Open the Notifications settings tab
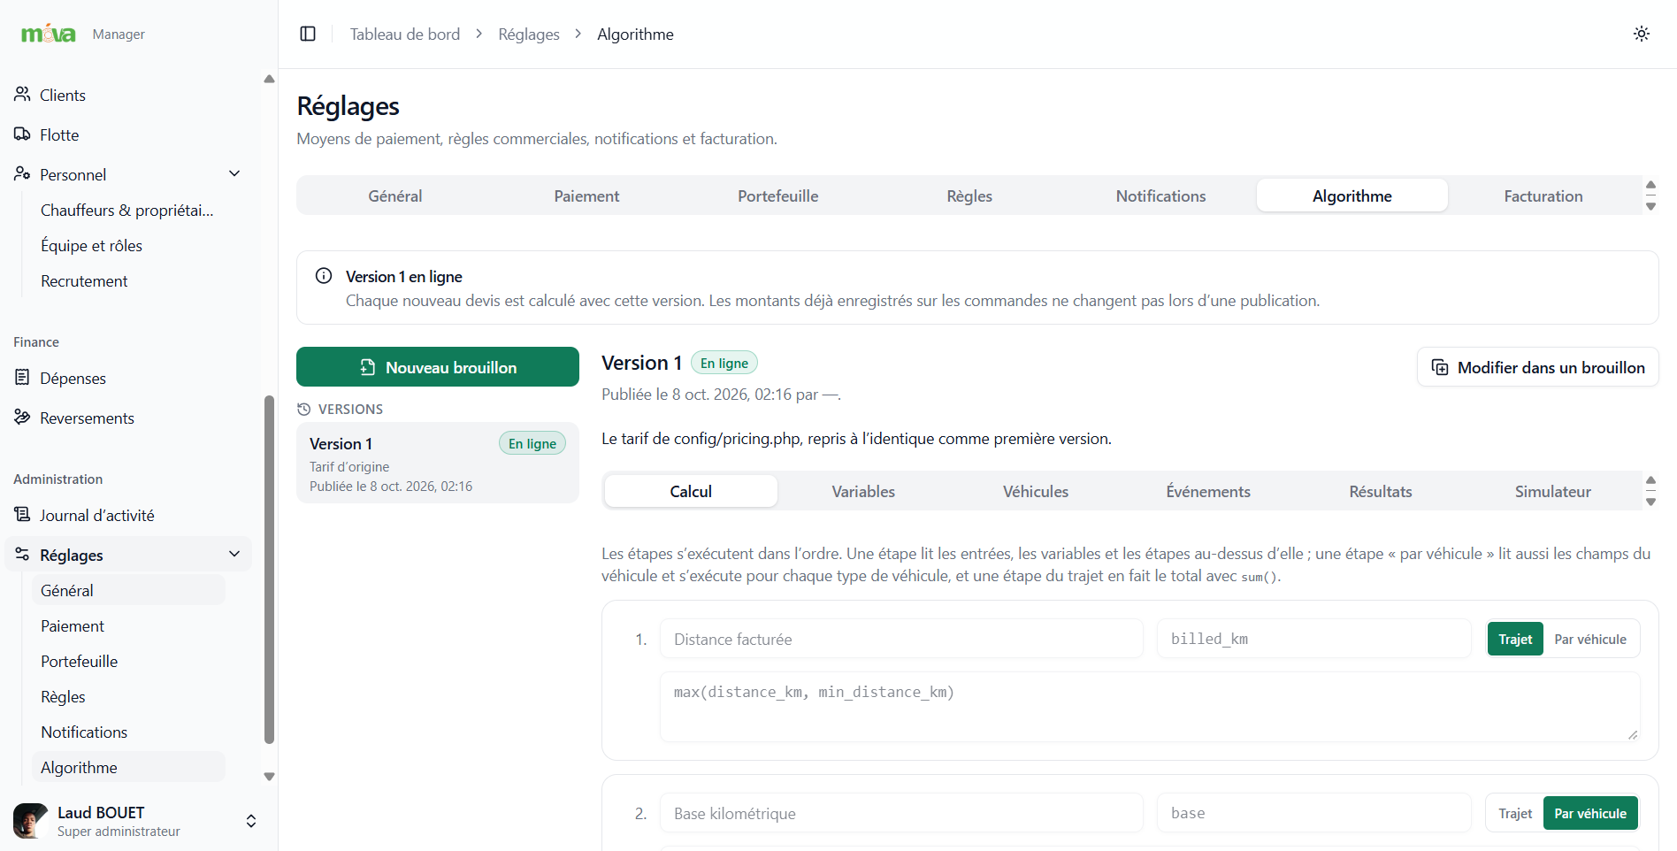 1160,195
